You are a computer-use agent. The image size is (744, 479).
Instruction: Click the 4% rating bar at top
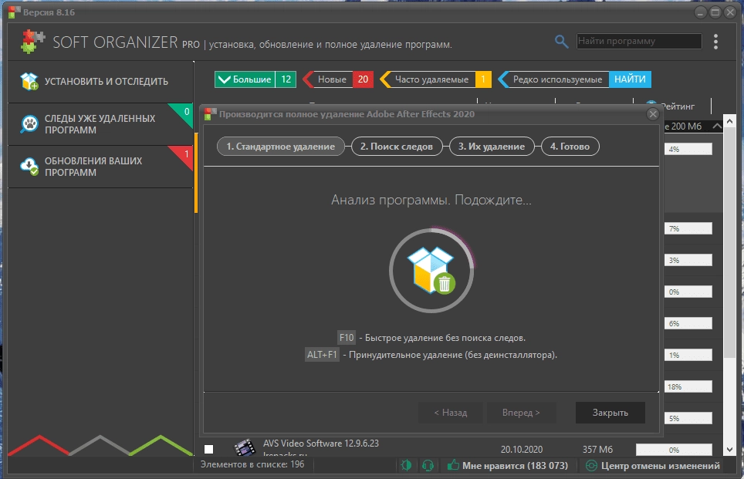(x=688, y=149)
